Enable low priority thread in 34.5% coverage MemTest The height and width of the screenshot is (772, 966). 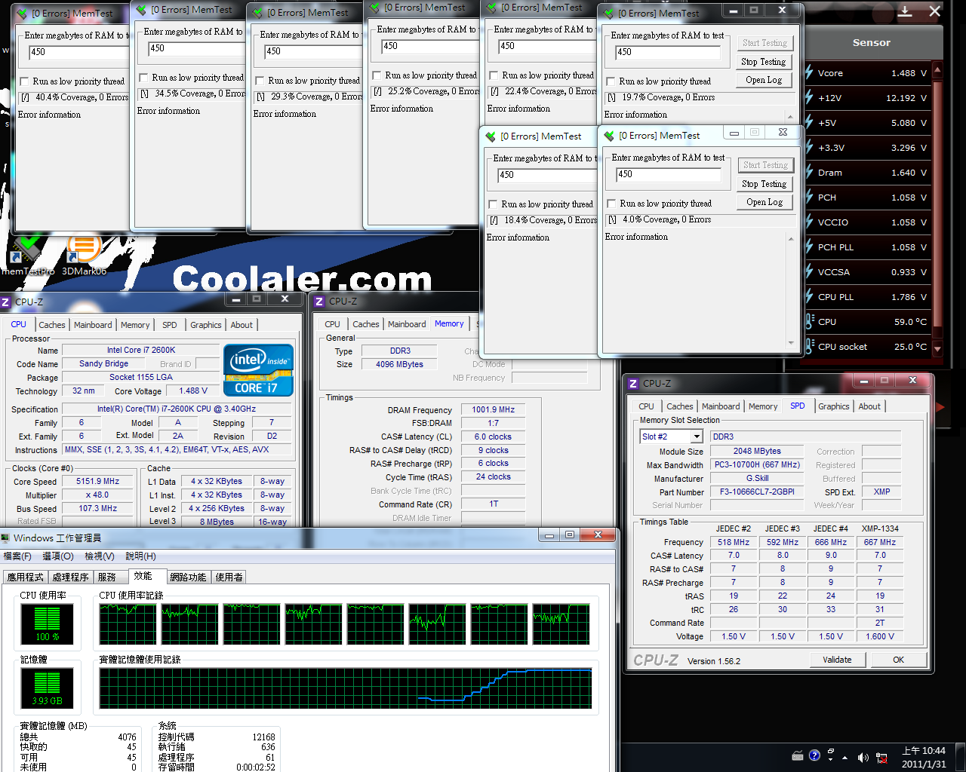pyautogui.click(x=143, y=78)
